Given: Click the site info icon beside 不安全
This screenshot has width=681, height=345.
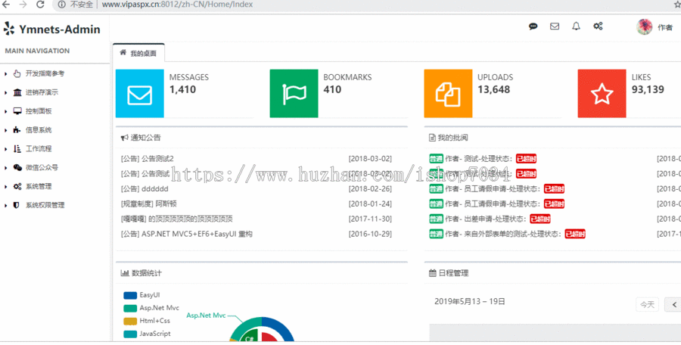Looking at the screenshot, I should click(62, 5).
